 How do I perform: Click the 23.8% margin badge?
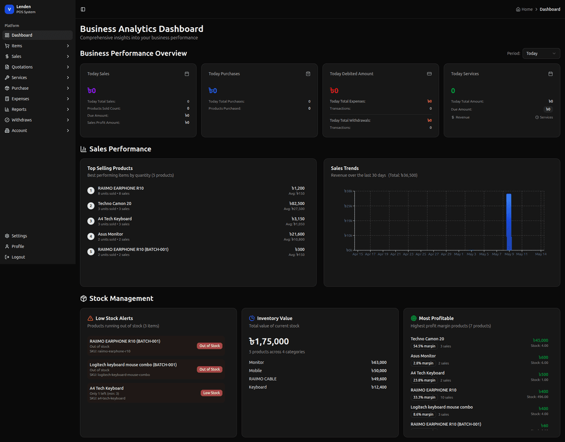(x=424, y=380)
